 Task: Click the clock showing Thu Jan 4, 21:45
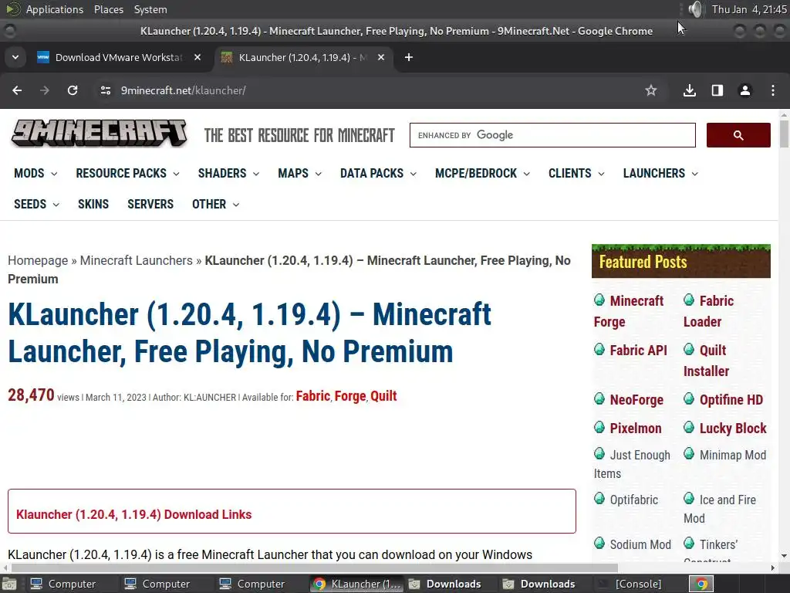[x=749, y=9]
